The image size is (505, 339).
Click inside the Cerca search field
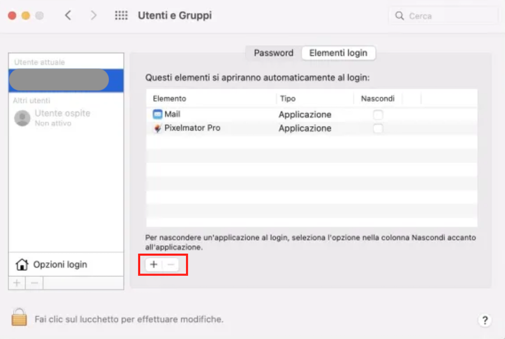pos(443,15)
